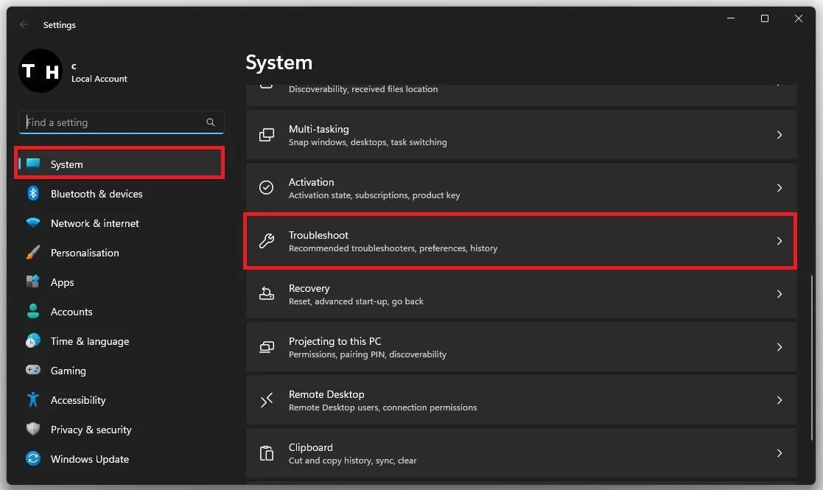Click 'Remote Desktop users, connection permissions' text
The height and width of the screenshot is (490, 823).
(x=382, y=407)
